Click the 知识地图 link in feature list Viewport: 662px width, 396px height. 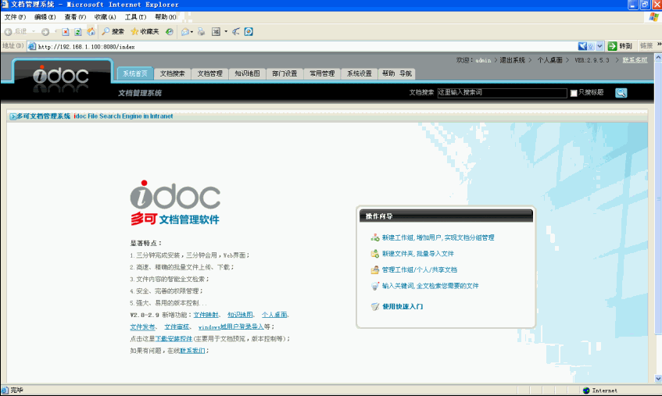[x=240, y=315]
